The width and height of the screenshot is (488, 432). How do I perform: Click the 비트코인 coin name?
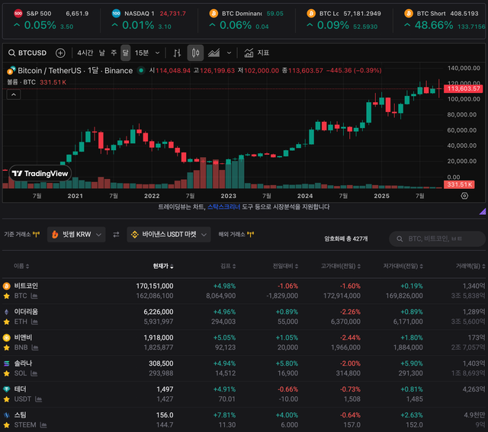26,286
